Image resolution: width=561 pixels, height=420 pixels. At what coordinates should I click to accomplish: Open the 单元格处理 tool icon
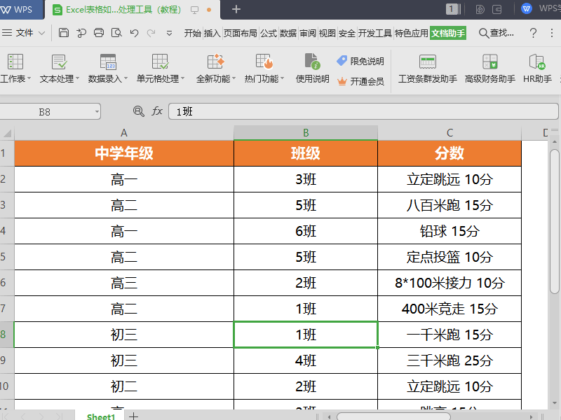[160, 62]
